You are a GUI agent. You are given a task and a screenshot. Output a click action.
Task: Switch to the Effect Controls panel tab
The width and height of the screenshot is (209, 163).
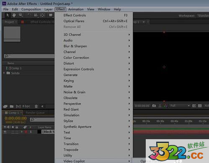[42, 22]
